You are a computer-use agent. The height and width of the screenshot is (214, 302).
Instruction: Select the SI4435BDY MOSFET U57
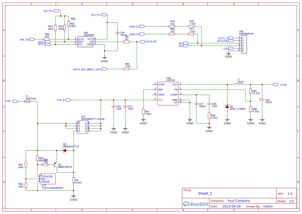83,127
